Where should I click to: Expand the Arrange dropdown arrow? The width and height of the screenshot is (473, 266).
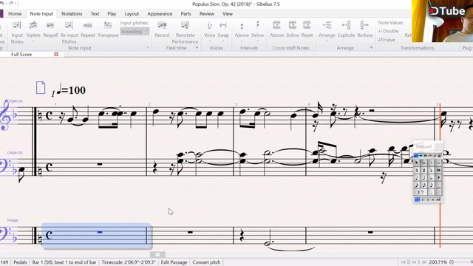pyautogui.click(x=327, y=41)
